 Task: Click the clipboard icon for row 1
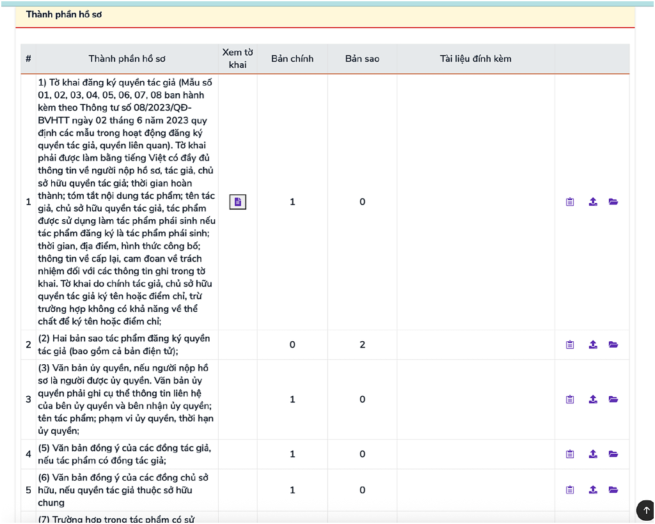pos(570,202)
